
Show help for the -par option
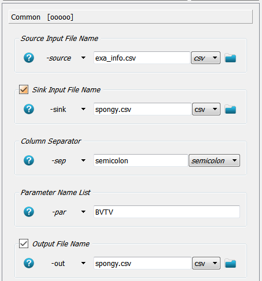(29, 212)
